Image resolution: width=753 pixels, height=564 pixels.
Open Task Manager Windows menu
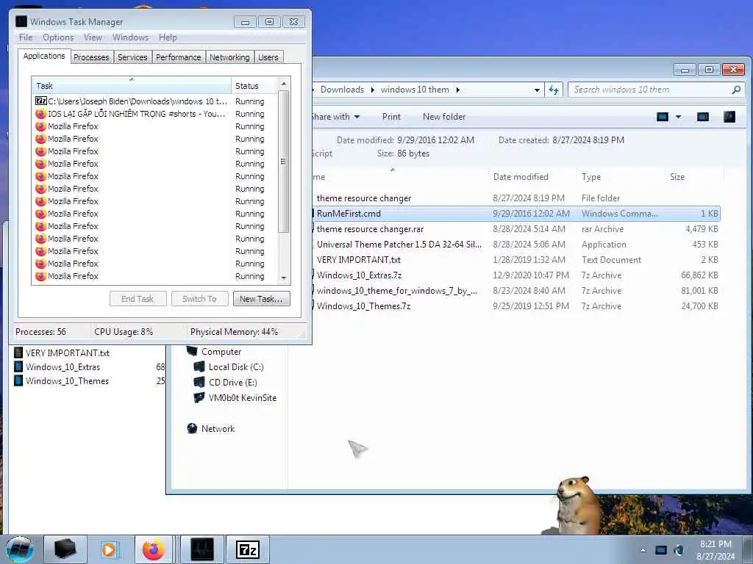131,37
